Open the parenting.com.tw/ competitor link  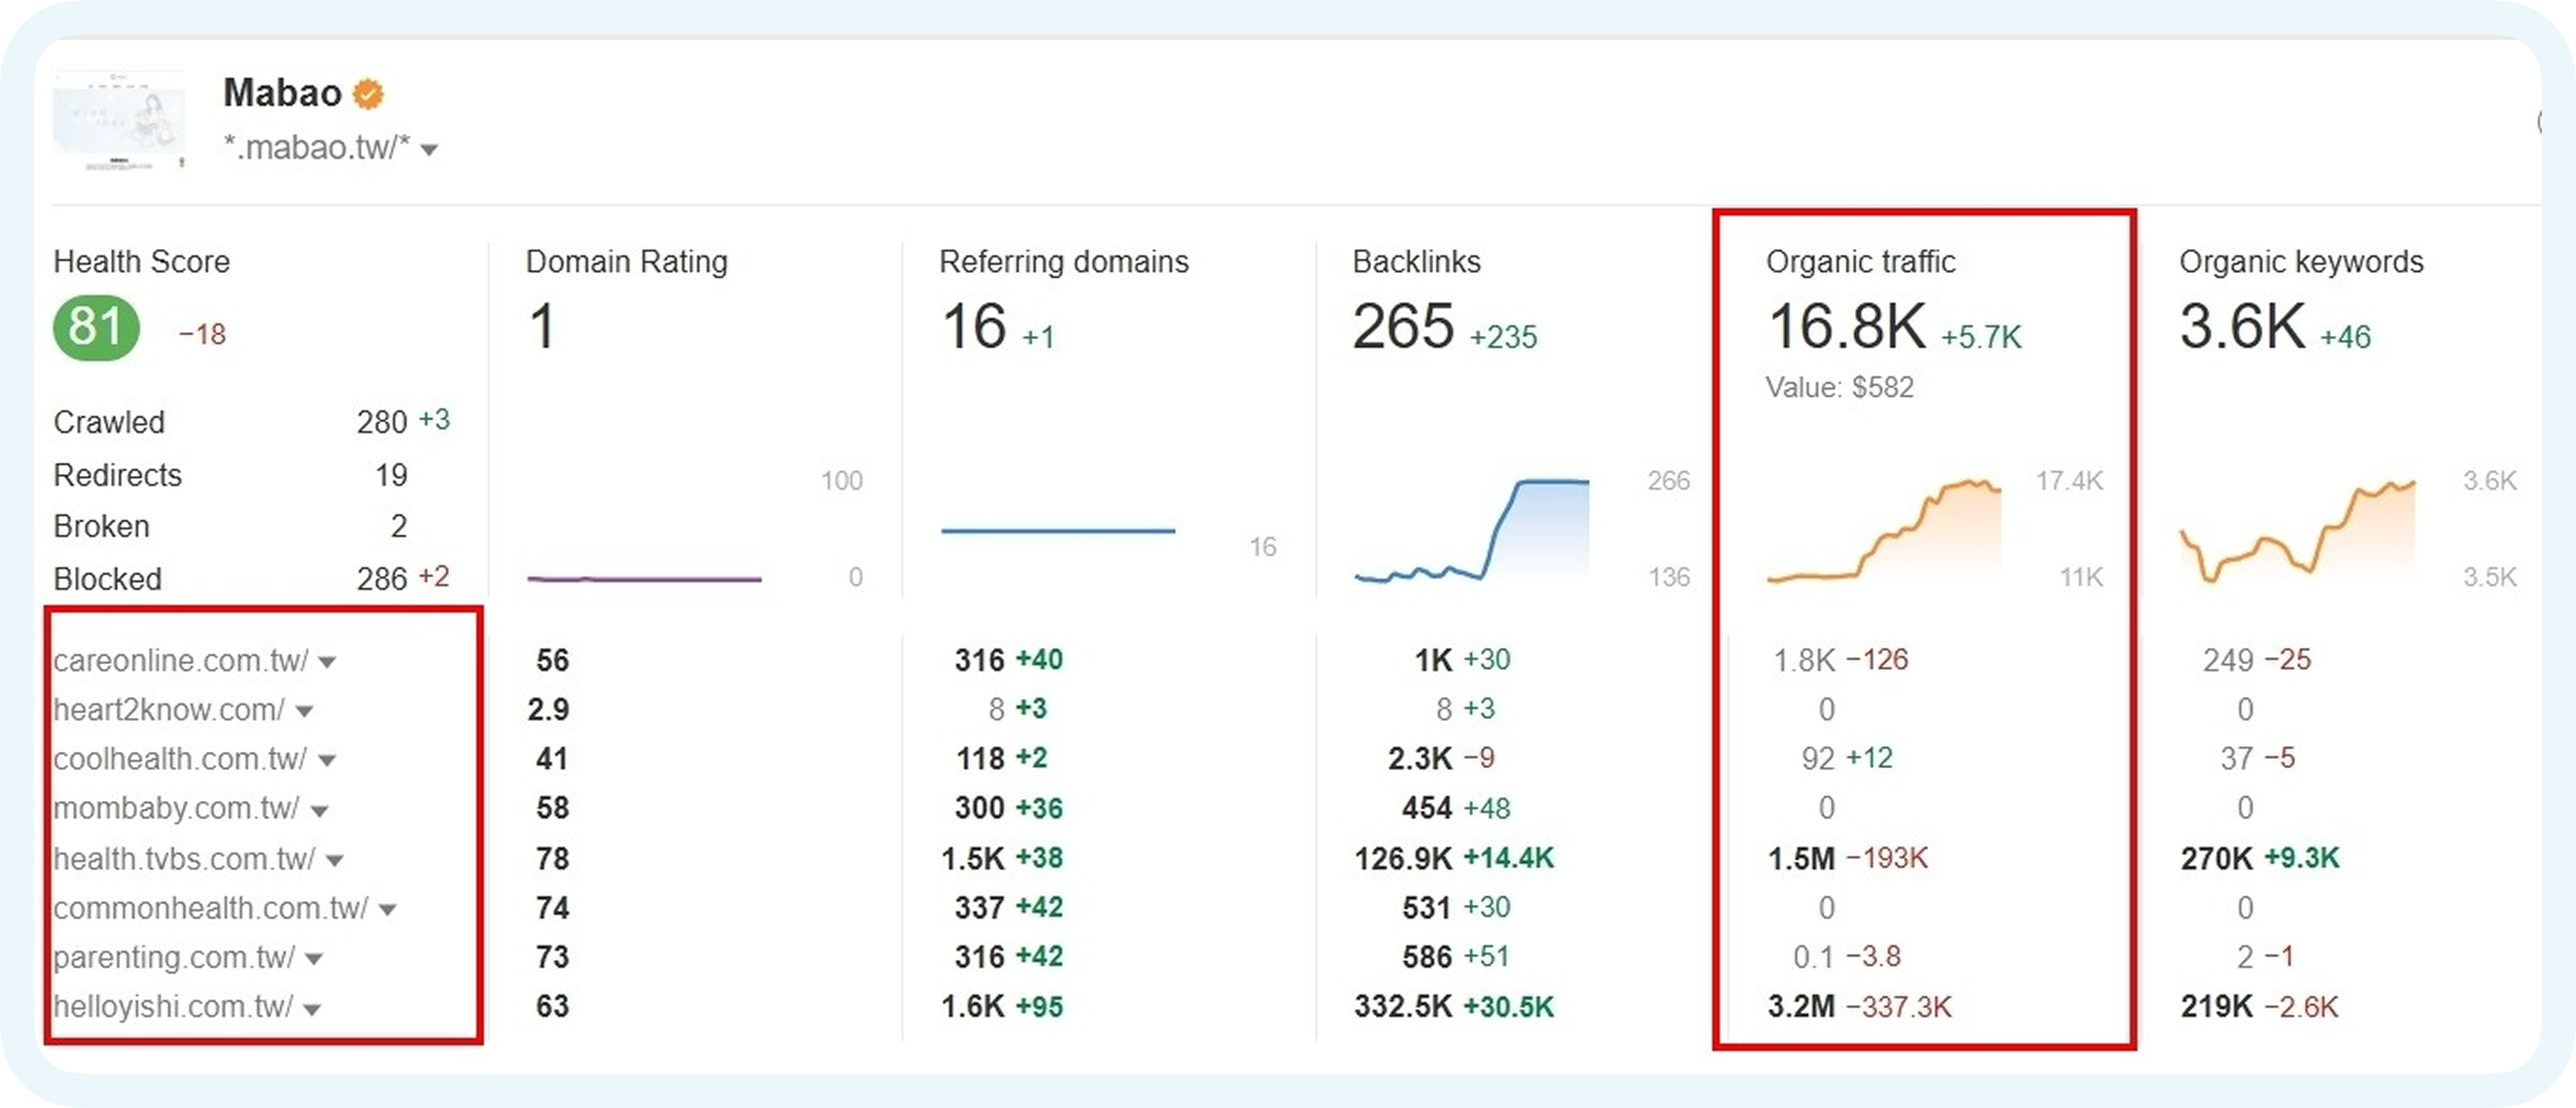(x=174, y=957)
